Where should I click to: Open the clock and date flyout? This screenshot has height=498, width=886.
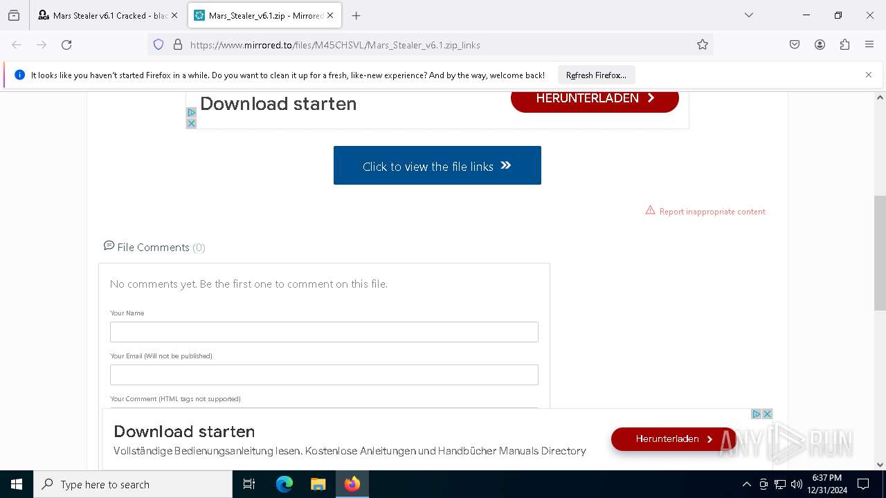click(827, 484)
